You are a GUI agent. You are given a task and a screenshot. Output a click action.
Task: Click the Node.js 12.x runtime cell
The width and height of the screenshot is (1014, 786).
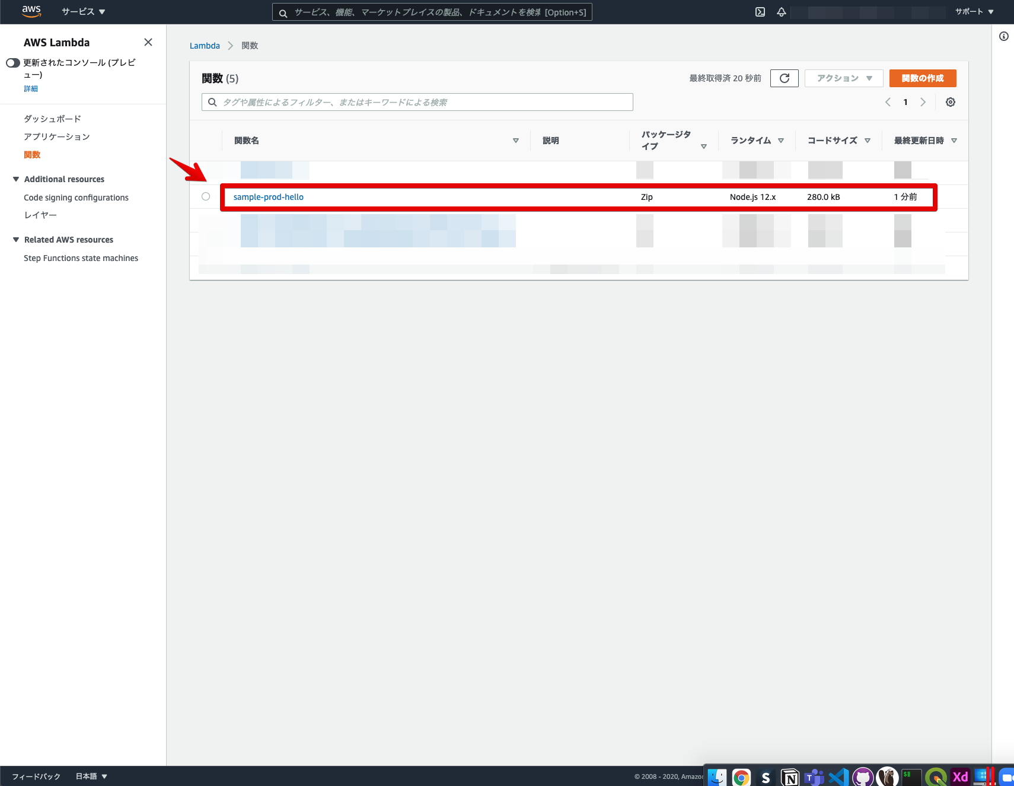pyautogui.click(x=753, y=197)
